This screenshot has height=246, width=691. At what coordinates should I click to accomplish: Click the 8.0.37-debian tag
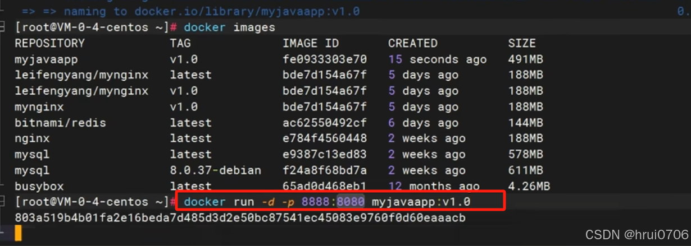[215, 170]
